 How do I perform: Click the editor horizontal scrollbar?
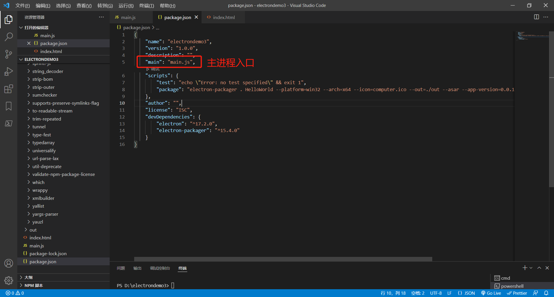283,259
